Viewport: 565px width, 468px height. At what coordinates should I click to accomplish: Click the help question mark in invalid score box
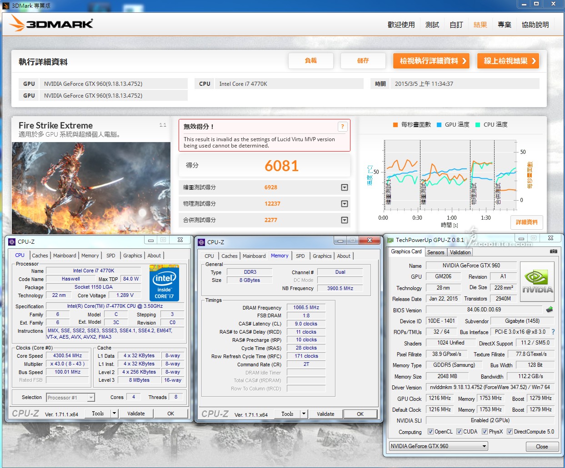(342, 127)
